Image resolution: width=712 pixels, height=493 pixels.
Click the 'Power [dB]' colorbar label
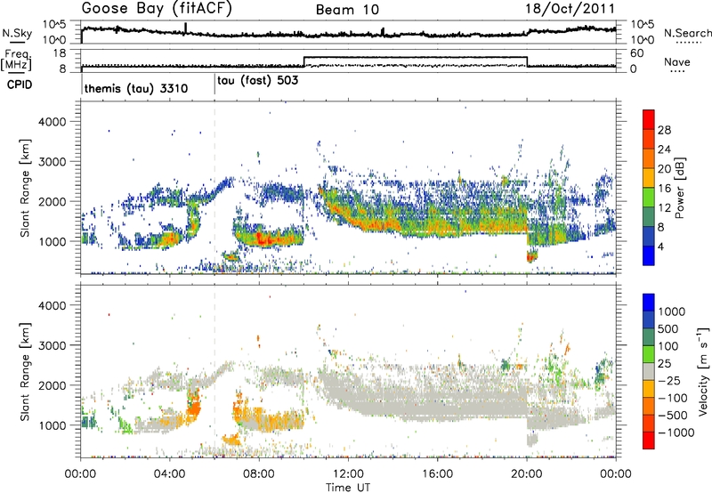click(x=679, y=188)
